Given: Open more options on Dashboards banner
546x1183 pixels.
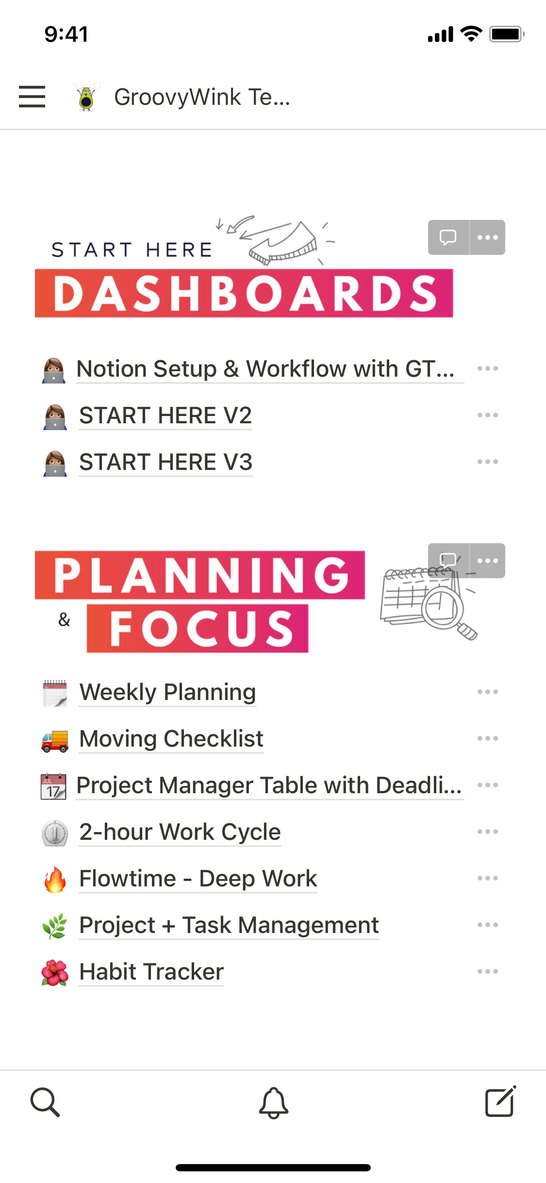Looking at the screenshot, I should tap(488, 237).
